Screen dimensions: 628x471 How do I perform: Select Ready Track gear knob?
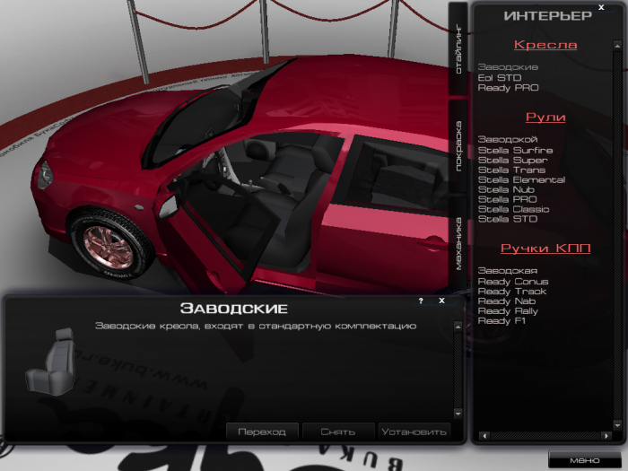point(512,292)
